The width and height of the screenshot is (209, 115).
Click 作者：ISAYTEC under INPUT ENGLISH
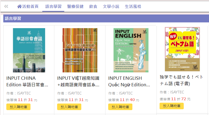121,93
